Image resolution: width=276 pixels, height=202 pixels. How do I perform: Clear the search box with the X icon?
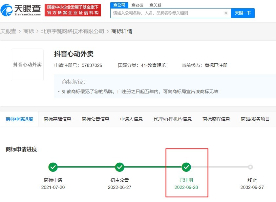click(226, 13)
